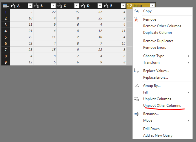This screenshot has width=196, height=142.
Task: Select row number 1
Action: click(6, 12)
